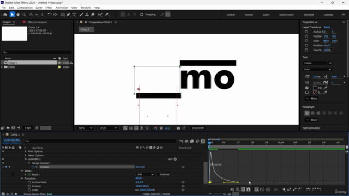Open the (Full) resolution dropdown
The height and width of the screenshot is (196, 349).
point(109,128)
